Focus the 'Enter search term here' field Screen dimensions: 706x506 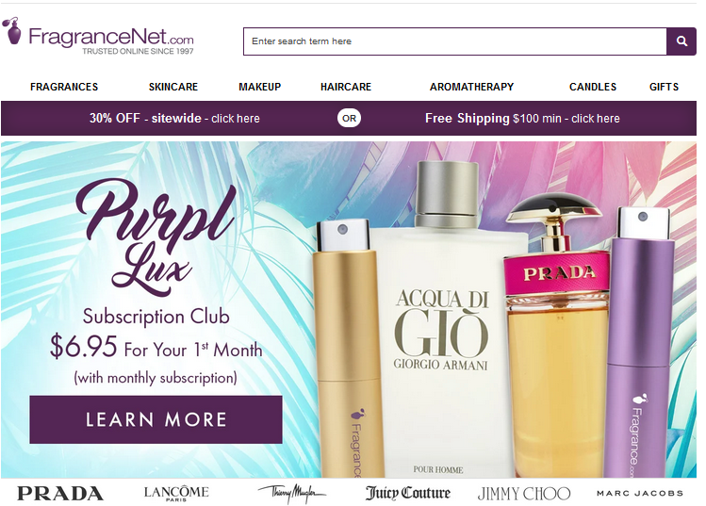(x=454, y=41)
